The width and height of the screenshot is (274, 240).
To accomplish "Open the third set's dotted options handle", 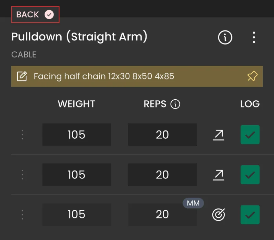I will 22,215.
